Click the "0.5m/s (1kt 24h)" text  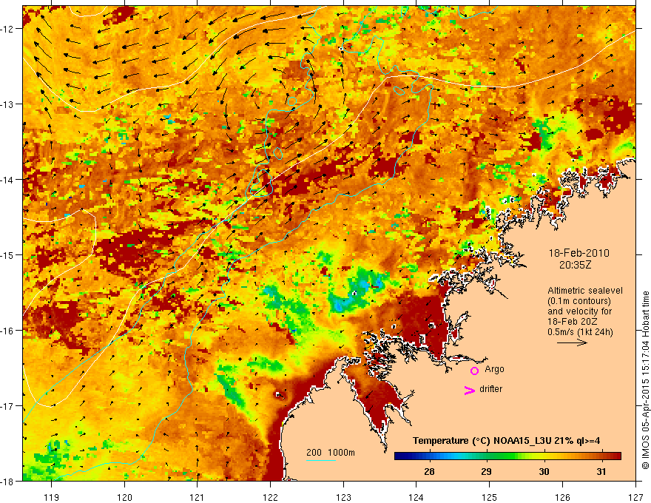pos(580,332)
